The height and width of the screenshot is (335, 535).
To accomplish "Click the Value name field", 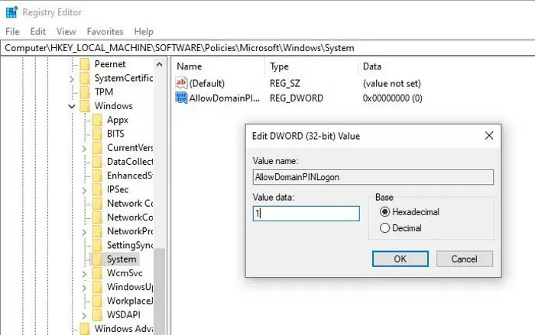I will [x=373, y=177].
